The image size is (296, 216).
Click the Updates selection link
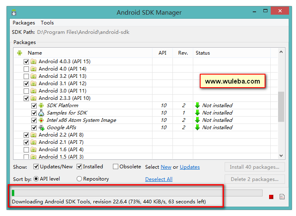190,167
